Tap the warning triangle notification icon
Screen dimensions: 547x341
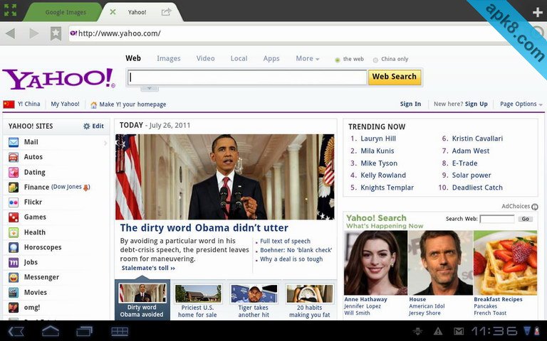[x=438, y=331]
